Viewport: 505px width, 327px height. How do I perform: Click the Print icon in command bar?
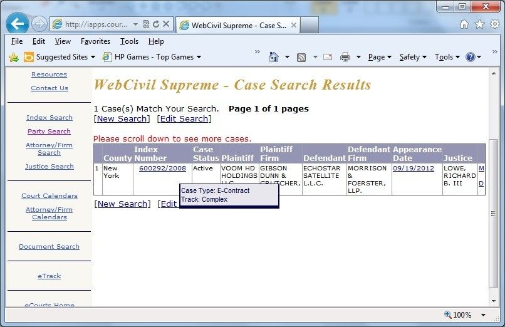tap(345, 57)
